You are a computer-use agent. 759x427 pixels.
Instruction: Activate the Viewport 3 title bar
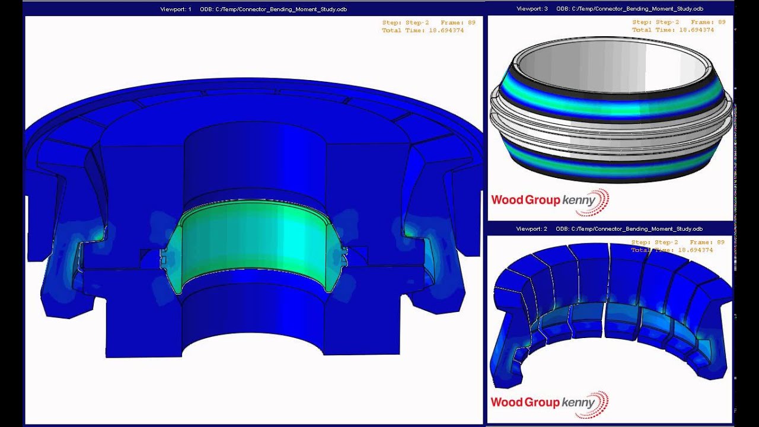click(x=610, y=9)
